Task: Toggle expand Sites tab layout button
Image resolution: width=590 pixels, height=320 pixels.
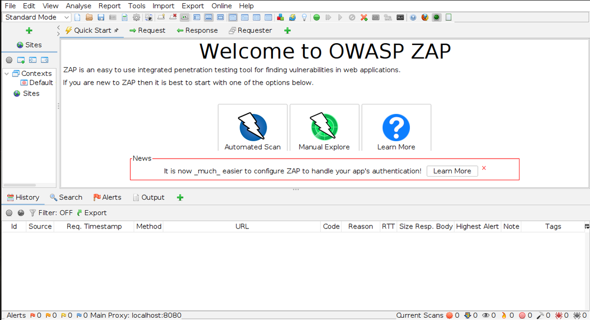Action: pyautogui.click(x=197, y=17)
